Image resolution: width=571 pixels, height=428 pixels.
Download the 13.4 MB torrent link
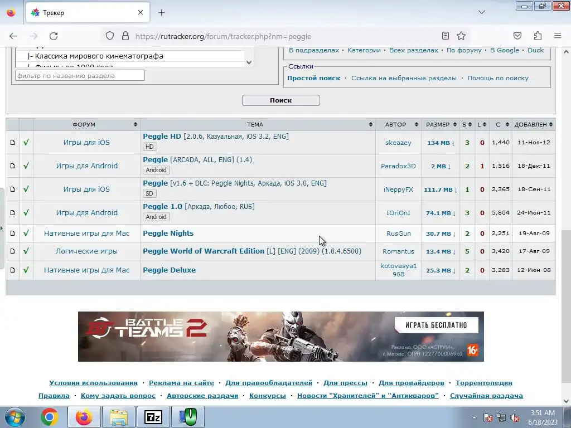pos(441,251)
